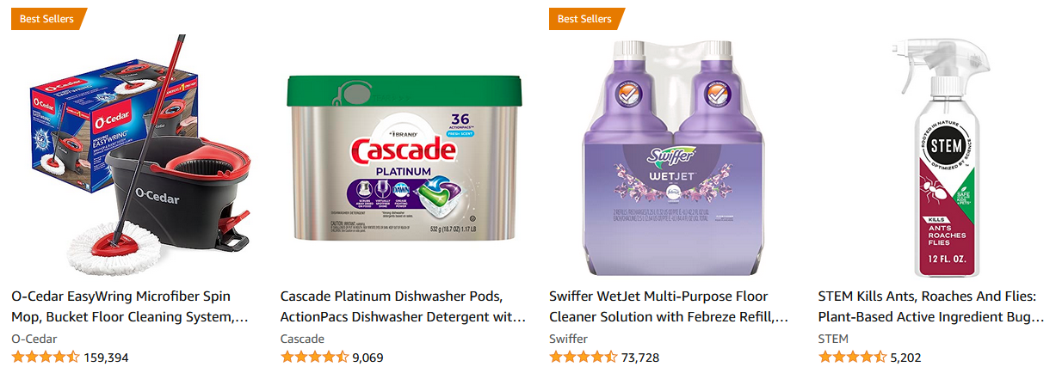Select the STEM bug spray bottle image
The width and height of the screenshot is (1056, 373).
pyautogui.click(x=941, y=155)
